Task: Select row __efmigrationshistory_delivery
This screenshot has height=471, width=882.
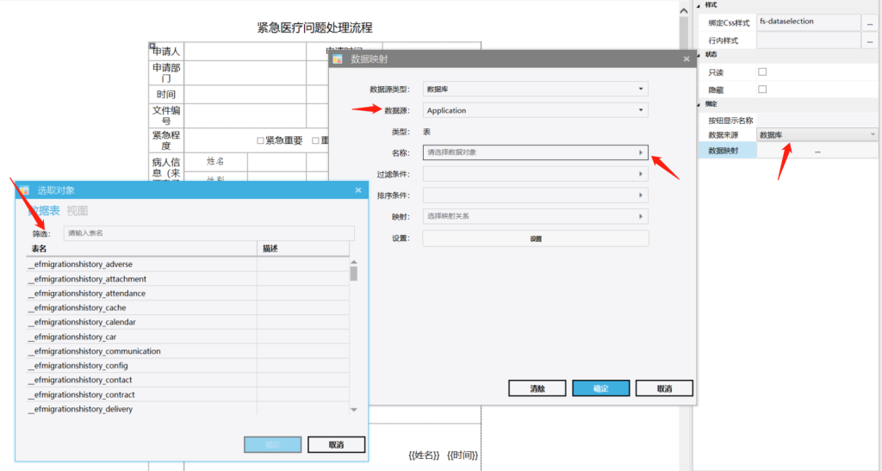Action: 187,409
